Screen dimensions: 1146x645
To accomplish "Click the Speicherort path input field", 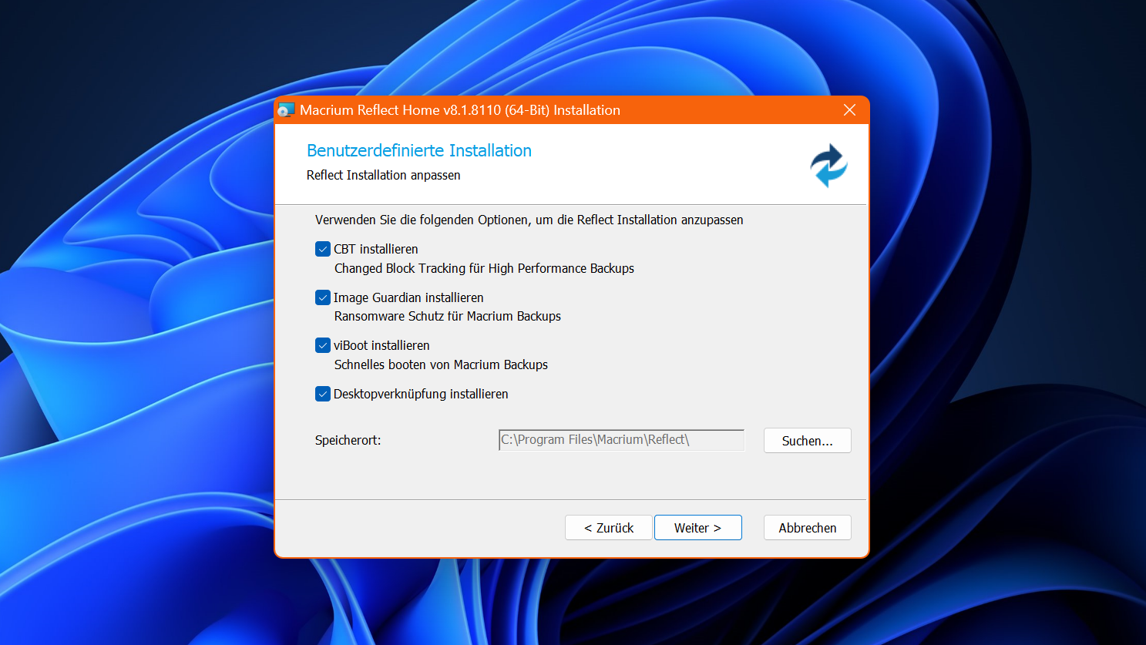I will click(621, 440).
